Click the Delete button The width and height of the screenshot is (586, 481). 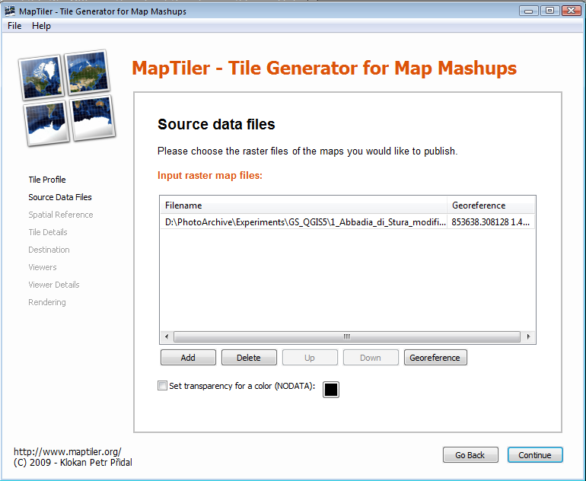pos(249,358)
